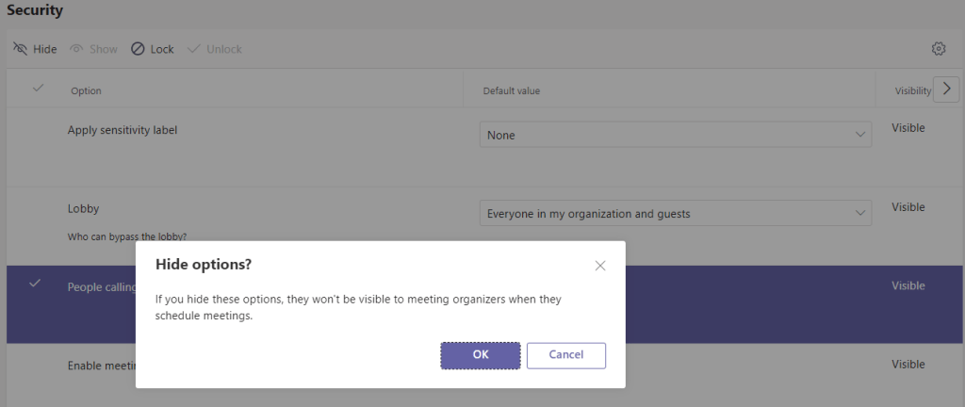Click the Visibility column header
Viewport: 965px width, 407px height.
coord(912,90)
